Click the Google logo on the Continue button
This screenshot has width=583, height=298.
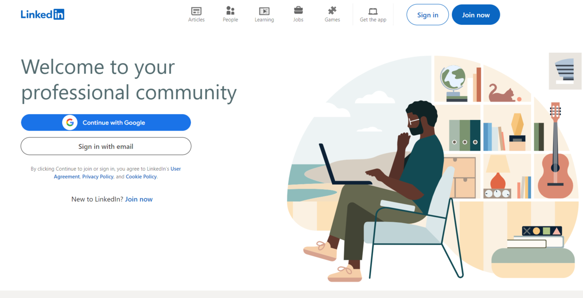coord(70,123)
